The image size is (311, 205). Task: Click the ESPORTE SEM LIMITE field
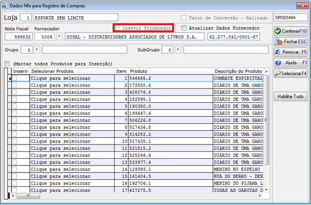(x=76, y=18)
